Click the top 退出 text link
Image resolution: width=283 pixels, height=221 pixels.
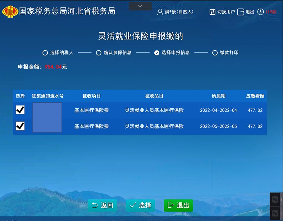click(x=250, y=12)
